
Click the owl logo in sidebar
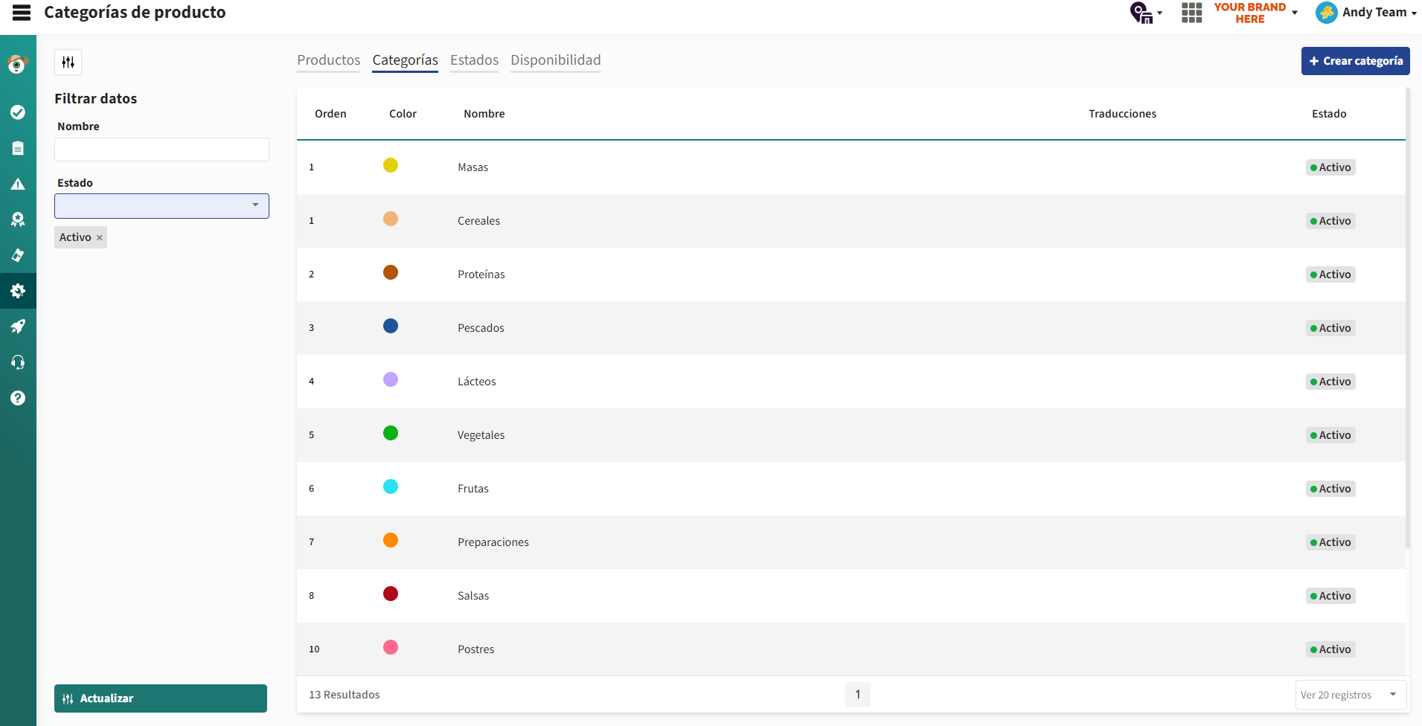tap(18, 65)
